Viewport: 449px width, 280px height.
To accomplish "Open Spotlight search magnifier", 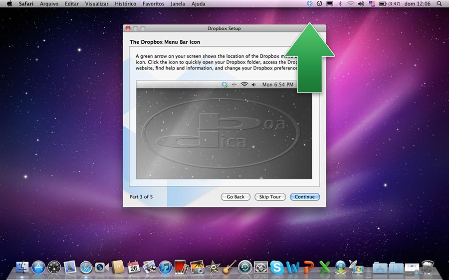I will [x=439, y=3].
